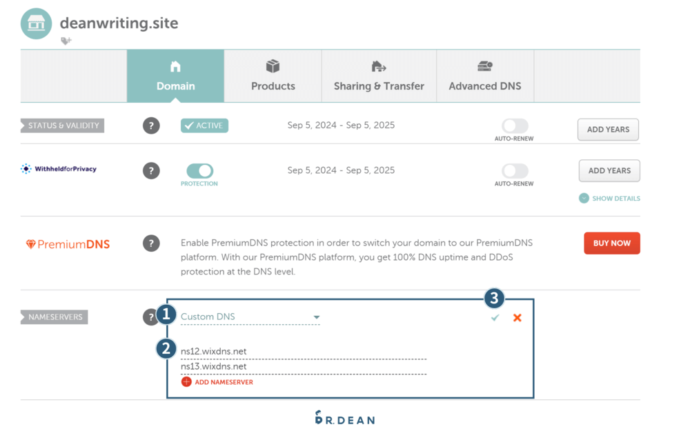Click the small tag icon under domain name
690x431 pixels.
[66, 41]
